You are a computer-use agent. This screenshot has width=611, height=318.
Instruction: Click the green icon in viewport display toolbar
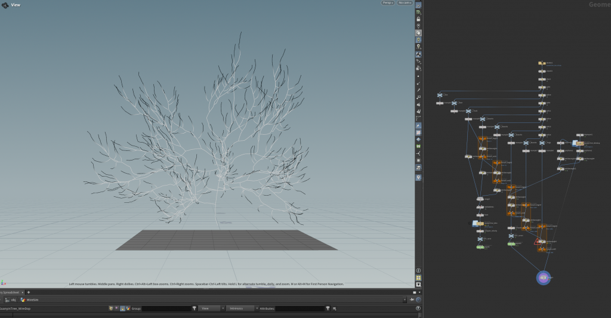[x=418, y=146]
